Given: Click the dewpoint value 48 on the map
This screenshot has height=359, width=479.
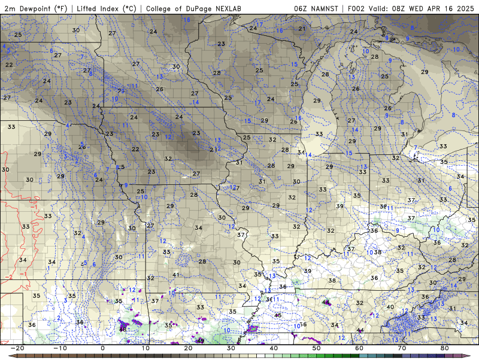Looking at the screenshot, I should (123, 330).
